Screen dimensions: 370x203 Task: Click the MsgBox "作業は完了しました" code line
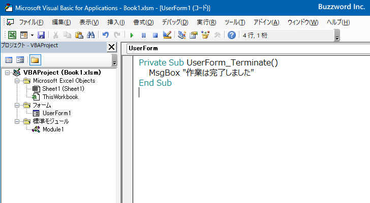pyautogui.click(x=201, y=73)
